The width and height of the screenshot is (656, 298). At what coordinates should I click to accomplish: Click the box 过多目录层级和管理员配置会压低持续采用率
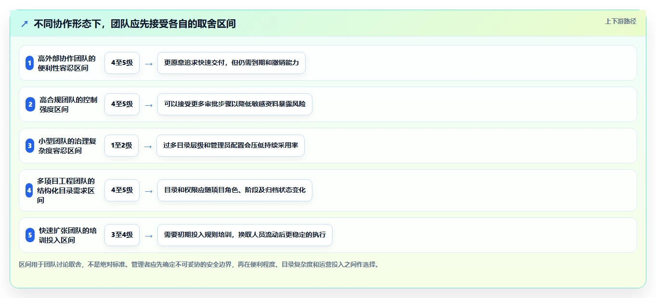(x=231, y=146)
